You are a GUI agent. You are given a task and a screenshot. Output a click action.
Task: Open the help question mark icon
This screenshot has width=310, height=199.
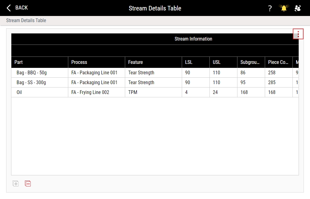[270, 8]
